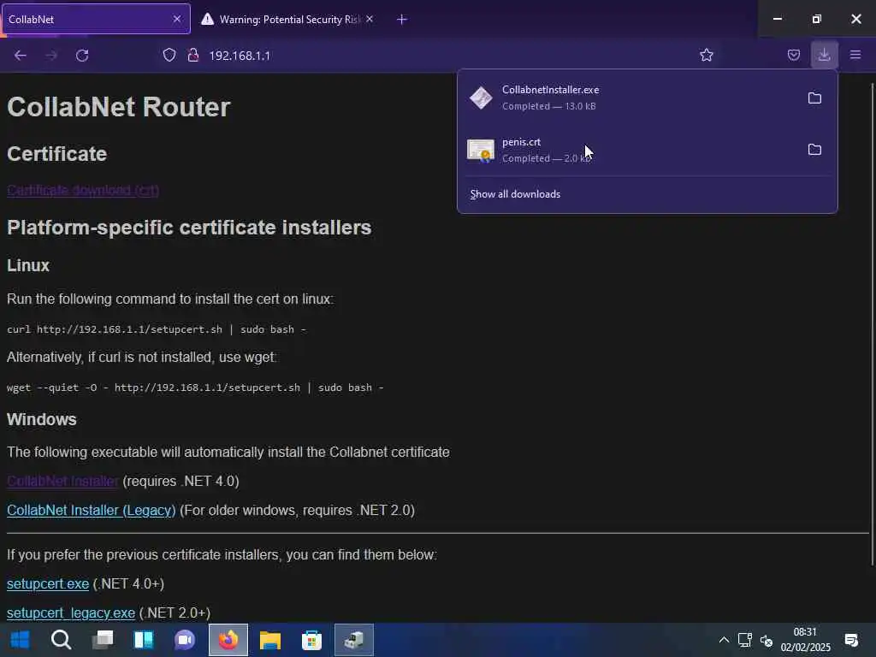Open the network status tray icon

(745, 640)
